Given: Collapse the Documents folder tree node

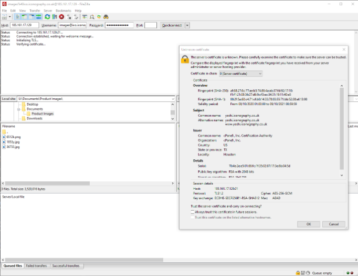Looking at the screenshot, I should point(18,109).
